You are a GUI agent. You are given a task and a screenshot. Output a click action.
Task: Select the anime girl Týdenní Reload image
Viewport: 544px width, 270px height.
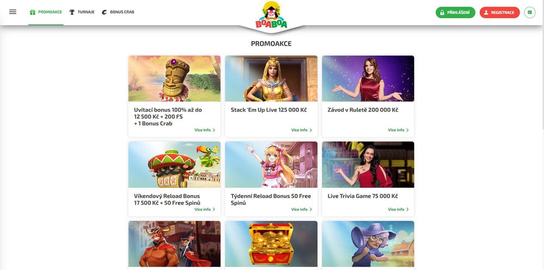coord(271,164)
